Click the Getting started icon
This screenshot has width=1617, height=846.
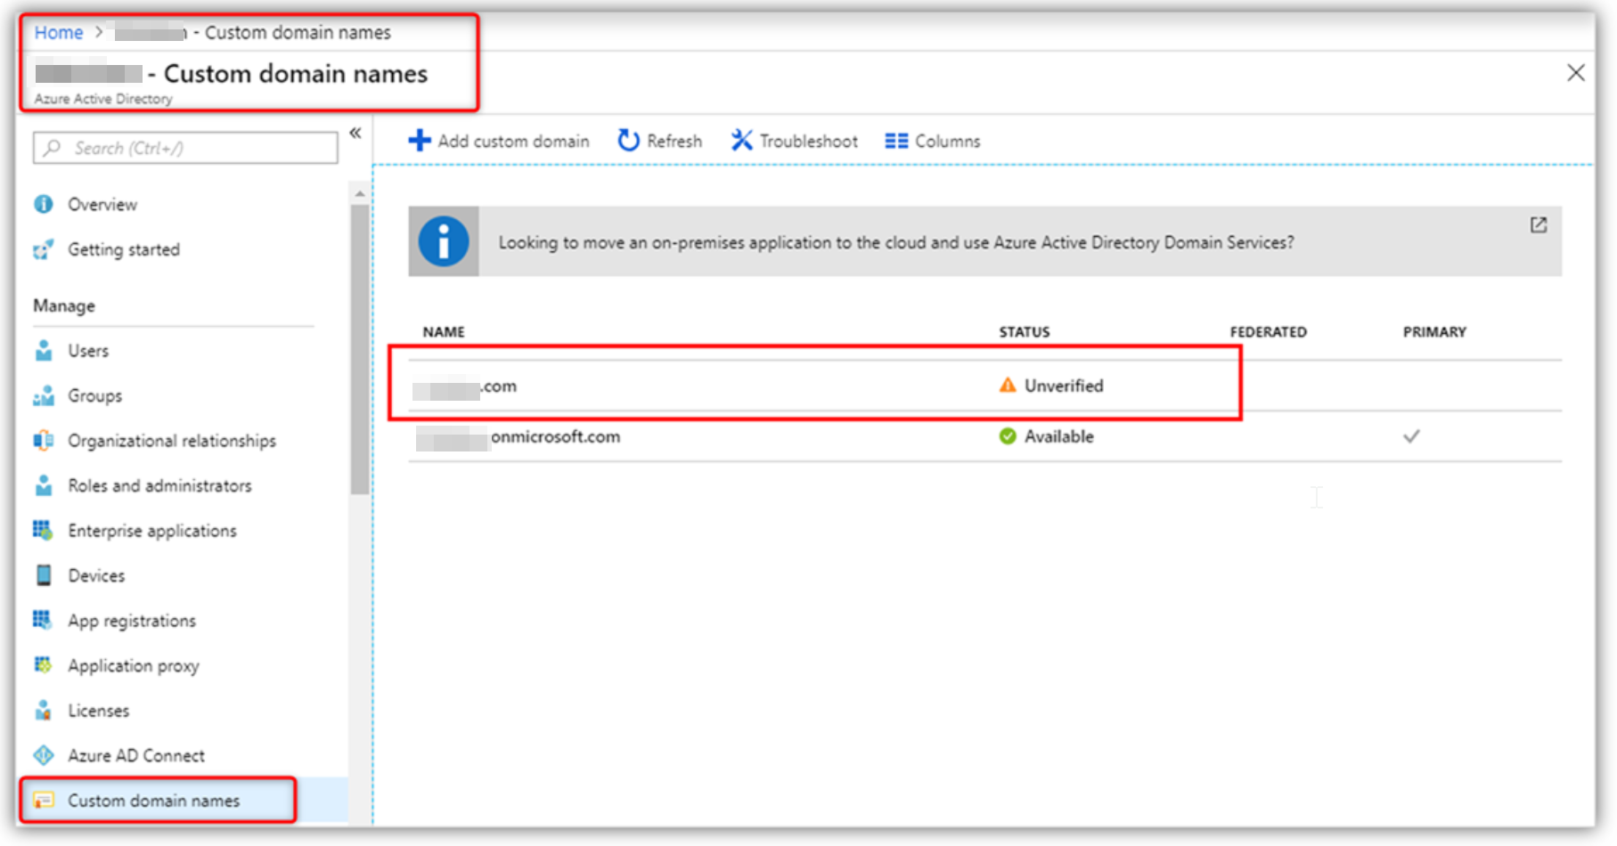point(44,249)
